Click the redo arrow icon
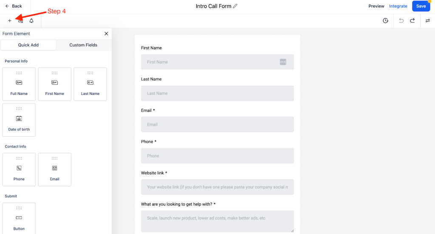 click(x=412, y=20)
